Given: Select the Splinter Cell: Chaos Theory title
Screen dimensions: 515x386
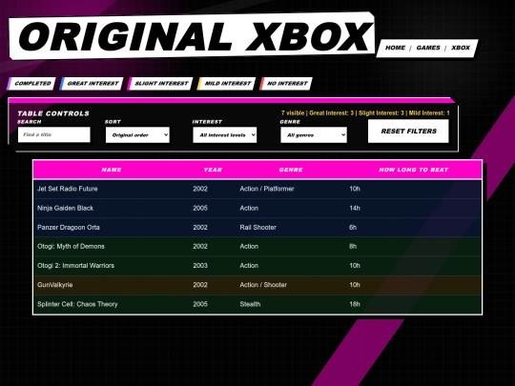Looking at the screenshot, I should [x=77, y=304].
